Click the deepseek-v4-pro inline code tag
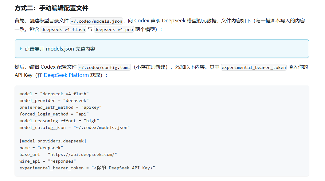 tap(114, 29)
